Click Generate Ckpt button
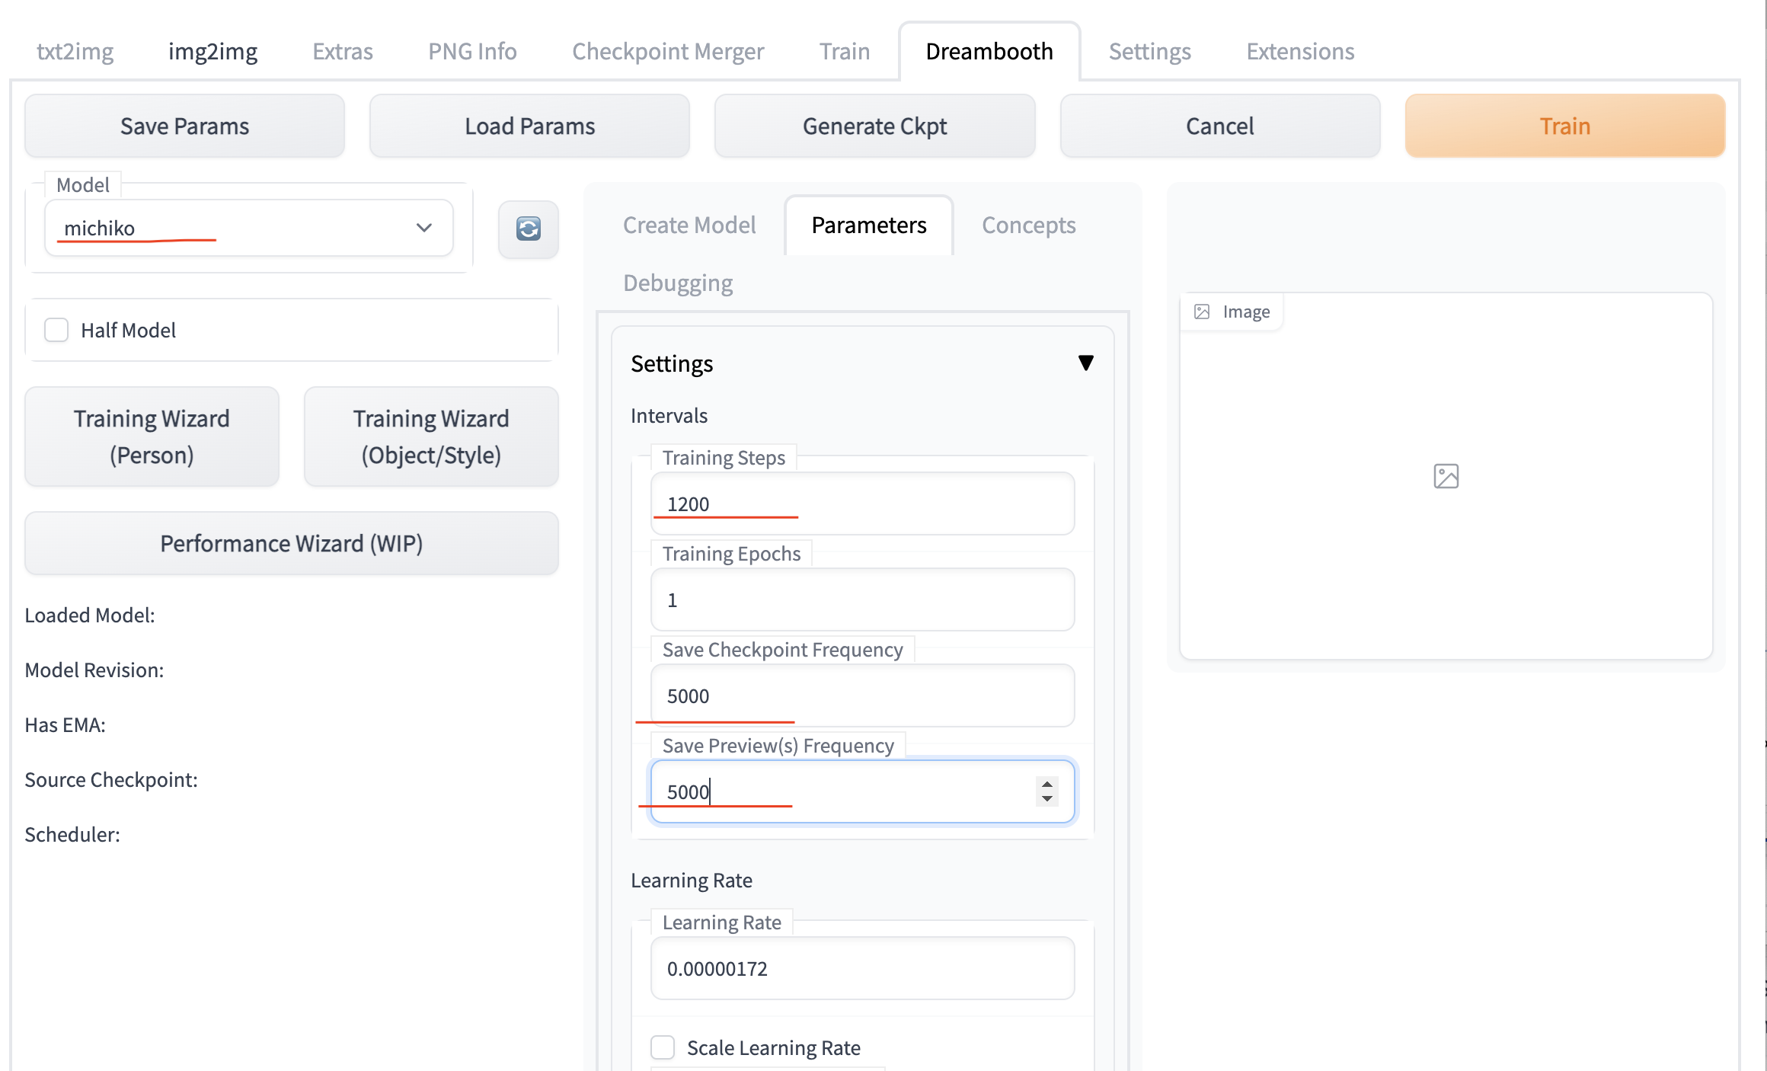Screen dimensions: 1767x1071 click(x=874, y=126)
